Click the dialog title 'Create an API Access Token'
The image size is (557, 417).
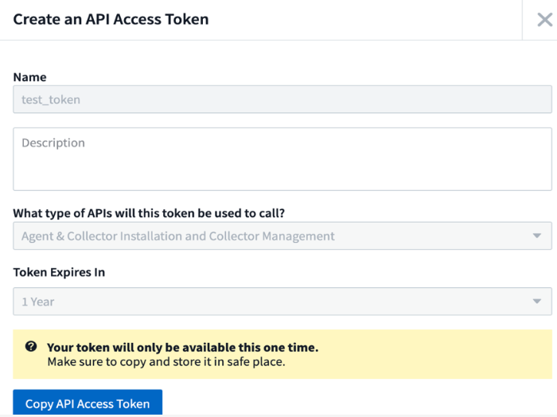pyautogui.click(x=111, y=19)
